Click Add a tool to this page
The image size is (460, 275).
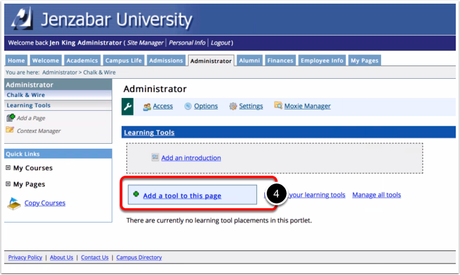tap(182, 196)
